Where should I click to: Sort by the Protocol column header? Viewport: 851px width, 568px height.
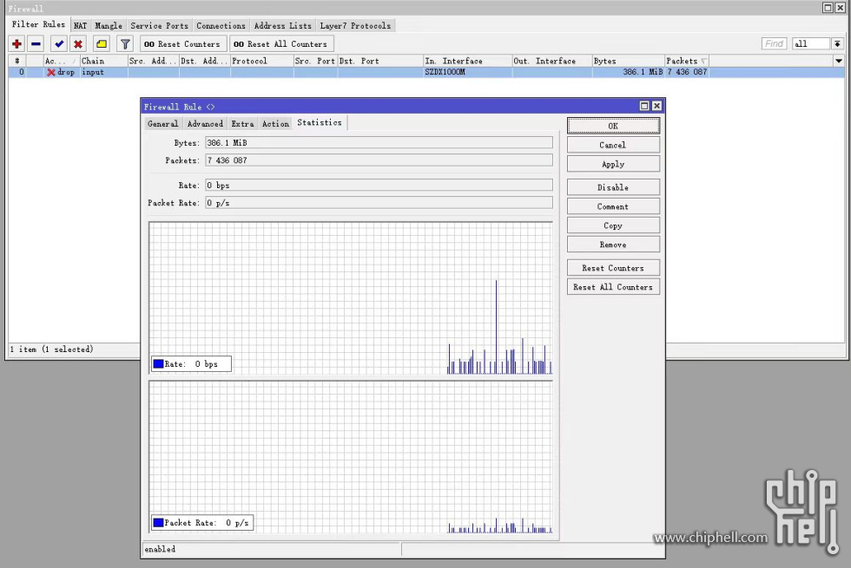pos(262,61)
